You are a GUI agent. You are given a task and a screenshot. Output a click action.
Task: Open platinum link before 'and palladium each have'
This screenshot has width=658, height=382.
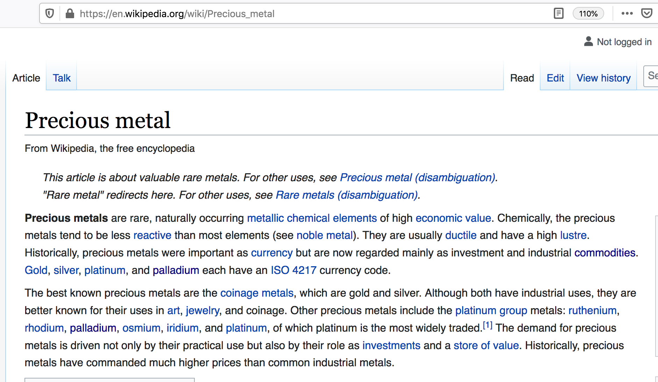[105, 270]
